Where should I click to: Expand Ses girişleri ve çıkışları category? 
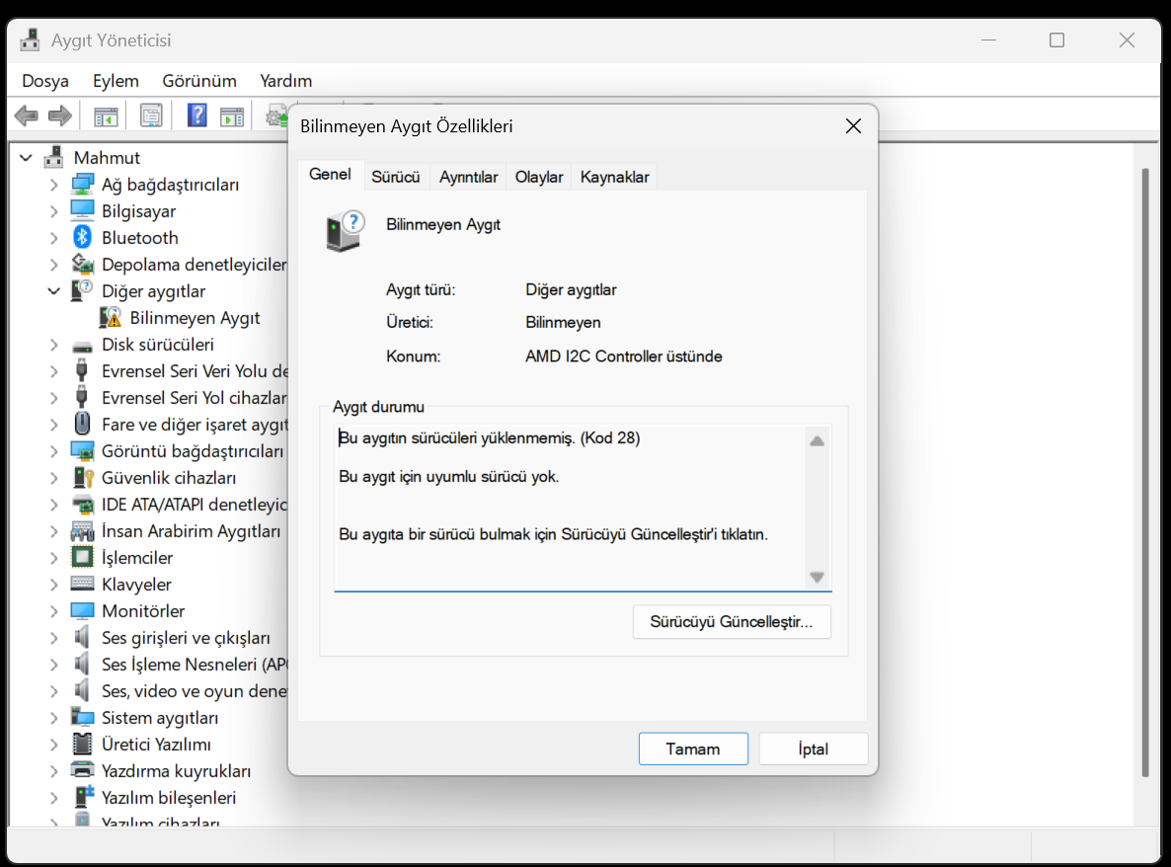(x=53, y=638)
